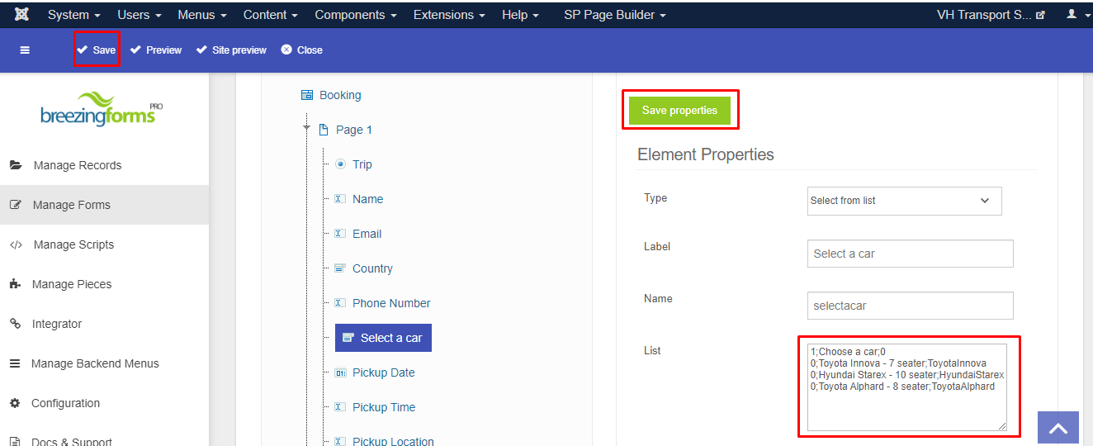
Task: Click the Label input field
Action: pyautogui.click(x=910, y=254)
